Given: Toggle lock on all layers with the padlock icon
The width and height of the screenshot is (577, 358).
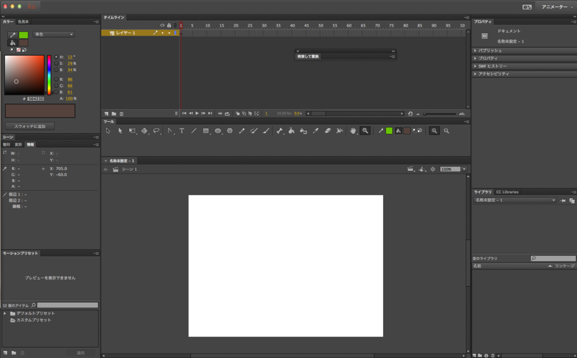Looking at the screenshot, I should (x=169, y=25).
